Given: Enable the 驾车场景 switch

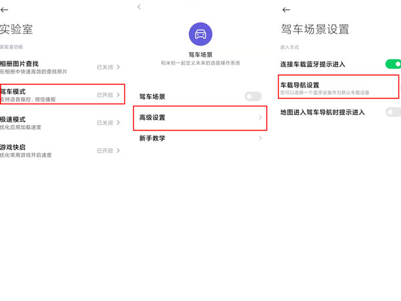Looking at the screenshot, I should [253, 97].
